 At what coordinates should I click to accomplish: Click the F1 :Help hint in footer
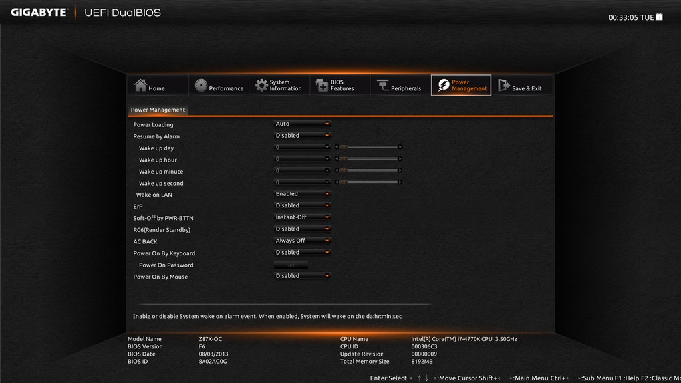[x=626, y=378]
